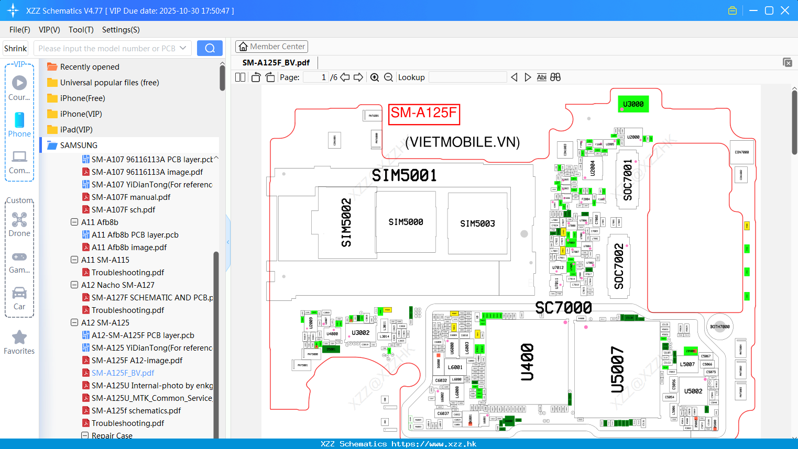Viewport: 798px width, 449px height.
Task: Click the toolbox icon in title bar
Action: [733, 10]
